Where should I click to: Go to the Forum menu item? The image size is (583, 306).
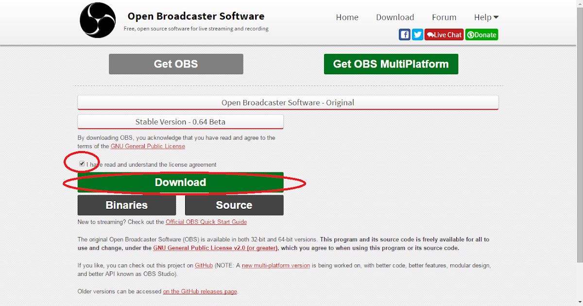tap(444, 17)
